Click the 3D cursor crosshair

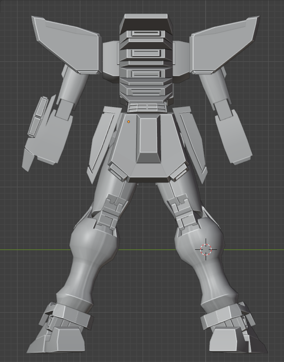point(206,250)
